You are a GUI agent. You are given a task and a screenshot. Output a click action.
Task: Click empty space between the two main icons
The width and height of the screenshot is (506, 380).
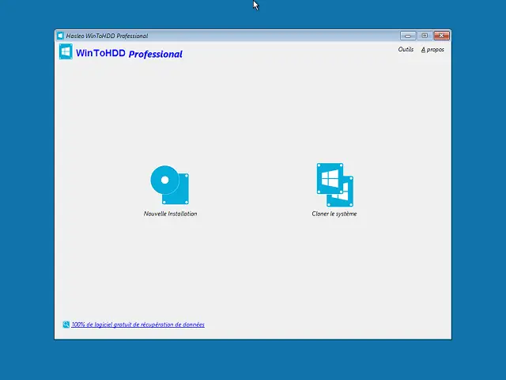[253, 186]
